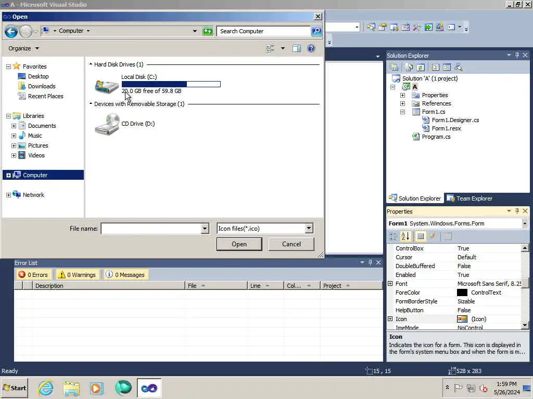The image size is (533, 399).
Task: Click the Toolbox icon in Visual Studio toolbar
Action: point(416,27)
